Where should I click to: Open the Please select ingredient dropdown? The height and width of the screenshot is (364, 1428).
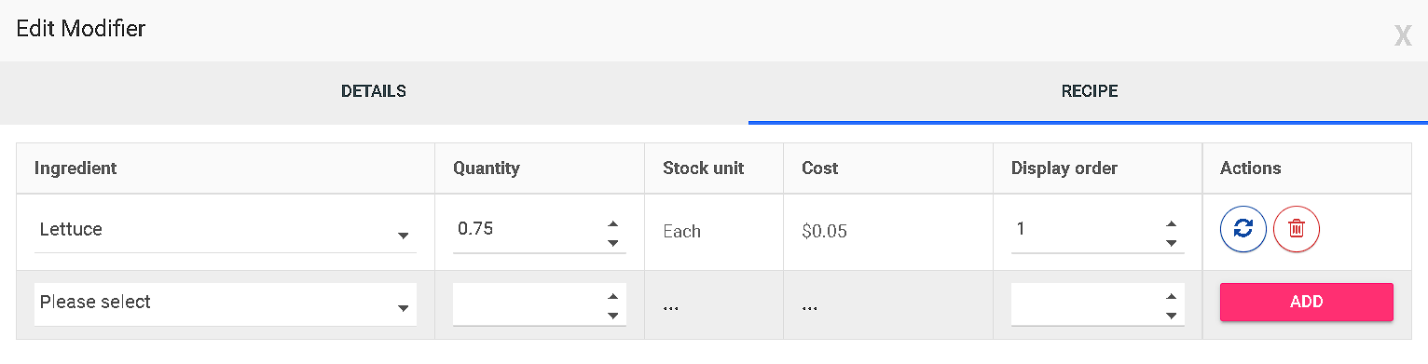pos(226,303)
